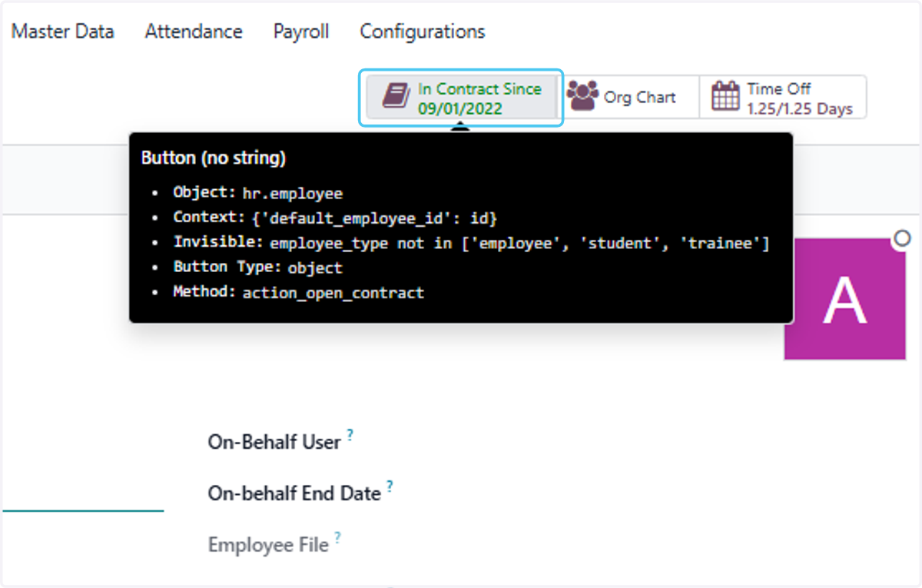Click the 'action_open_contract' method text
Screen dimensions: 922x588
pos(333,293)
